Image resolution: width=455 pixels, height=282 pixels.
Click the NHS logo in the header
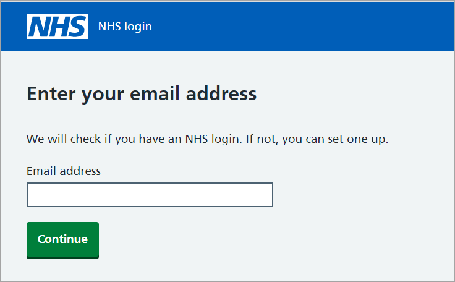(x=57, y=27)
